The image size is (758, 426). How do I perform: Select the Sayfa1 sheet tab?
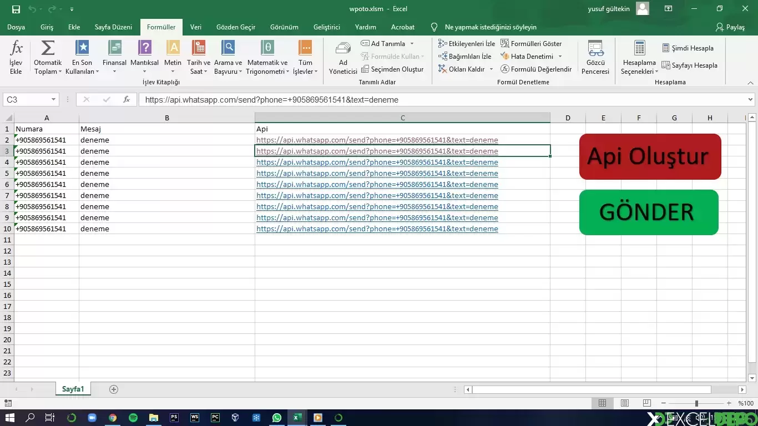73,389
